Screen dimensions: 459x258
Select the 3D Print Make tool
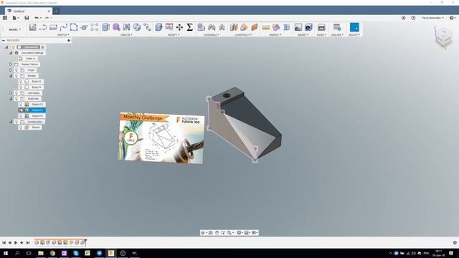[321, 27]
